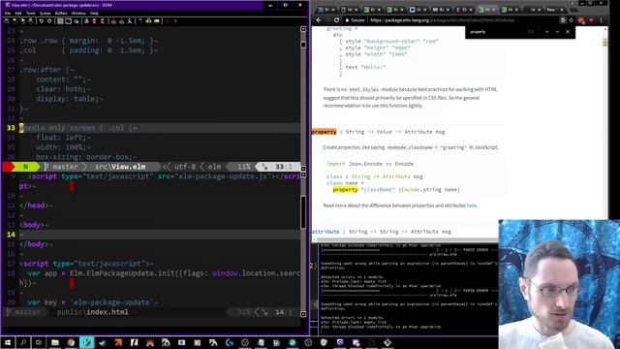
Task: Click the upper gVim split scrollbar thumb
Action: (303, 45)
